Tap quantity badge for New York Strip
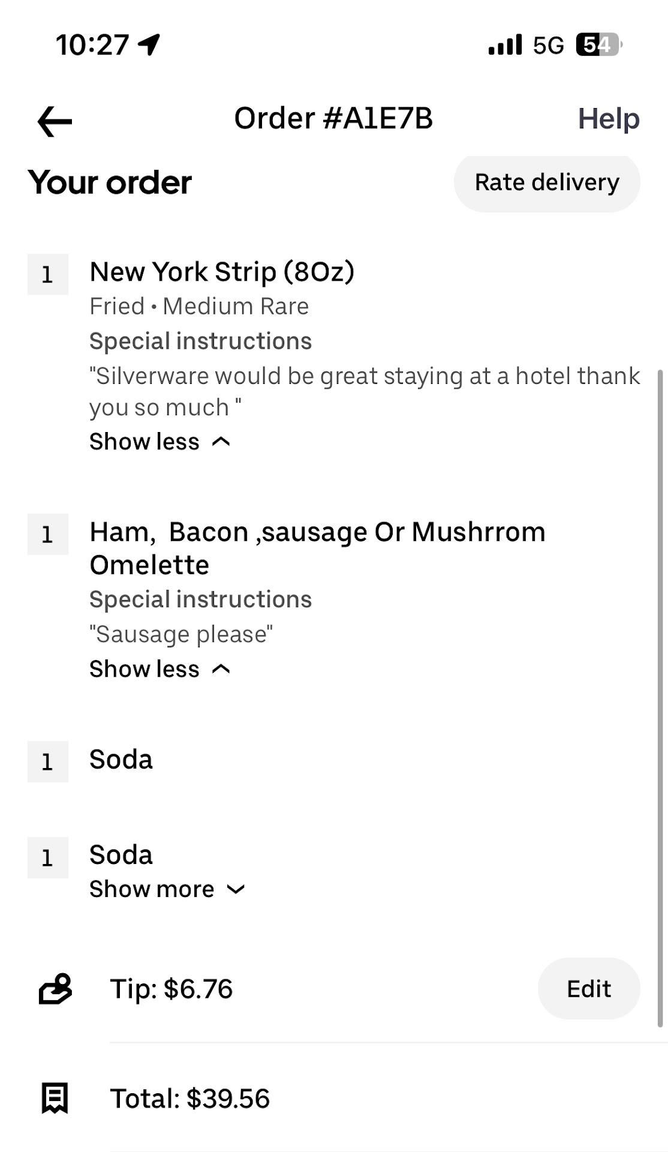 [47, 274]
